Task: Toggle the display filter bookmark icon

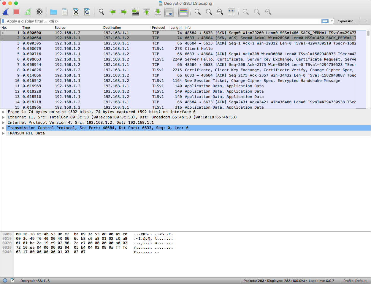Action: click(3, 21)
